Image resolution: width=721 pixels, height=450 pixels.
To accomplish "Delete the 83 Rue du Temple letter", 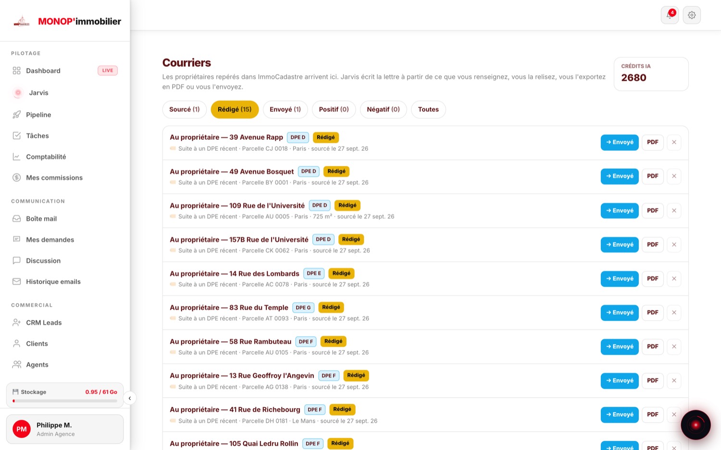I will click(674, 313).
